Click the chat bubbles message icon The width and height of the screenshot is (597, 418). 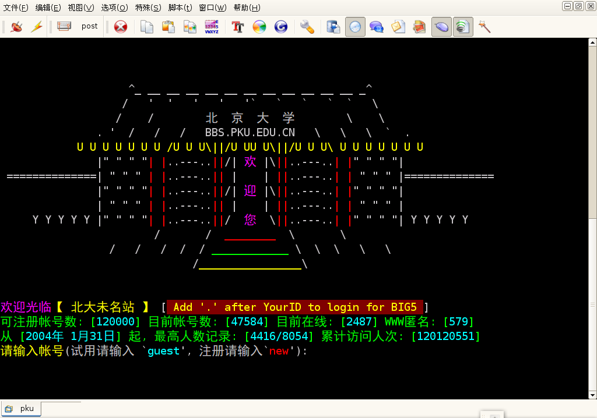(x=376, y=27)
